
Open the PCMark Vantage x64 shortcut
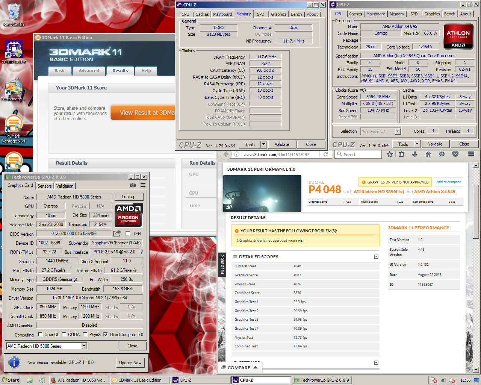pos(14,129)
